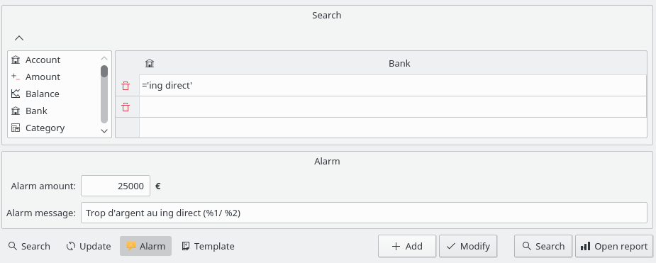Click the Modify button
The width and height of the screenshot is (656, 263).
tap(468, 246)
